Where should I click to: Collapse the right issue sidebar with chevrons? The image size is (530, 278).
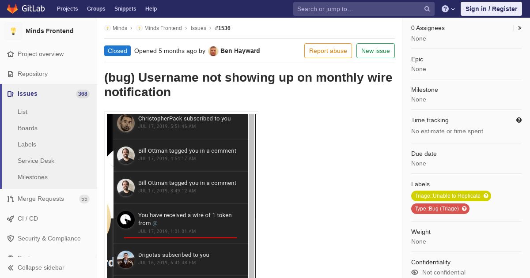pyautogui.click(x=520, y=28)
